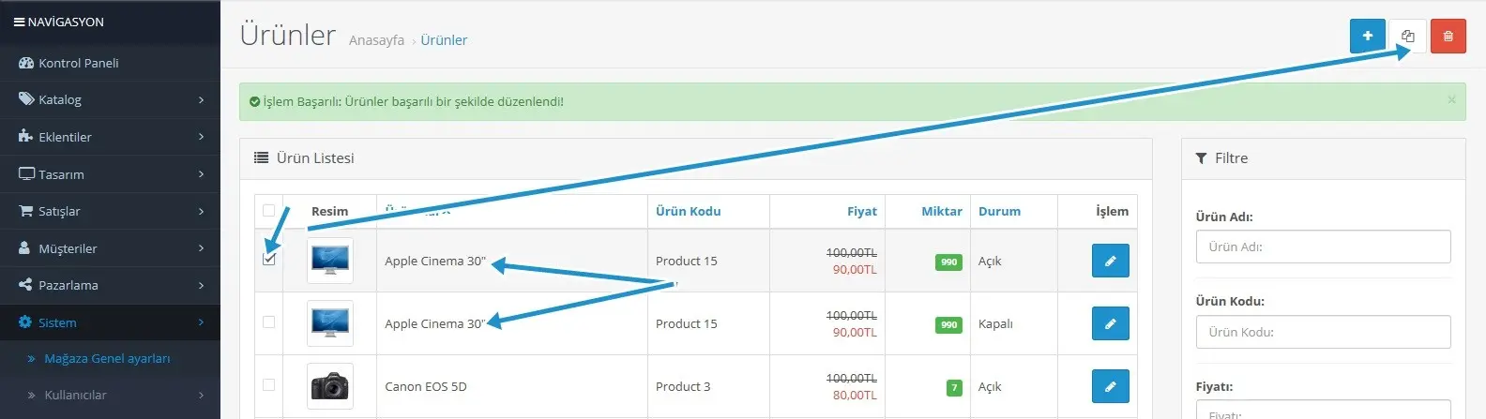Expand the Katalog sidebar menu
Image resolution: width=1486 pixels, height=419 pixels.
pos(110,99)
